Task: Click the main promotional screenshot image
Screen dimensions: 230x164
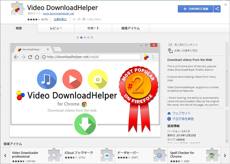Action: point(85,90)
